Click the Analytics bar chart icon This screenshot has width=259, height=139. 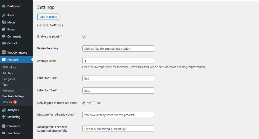4,110
